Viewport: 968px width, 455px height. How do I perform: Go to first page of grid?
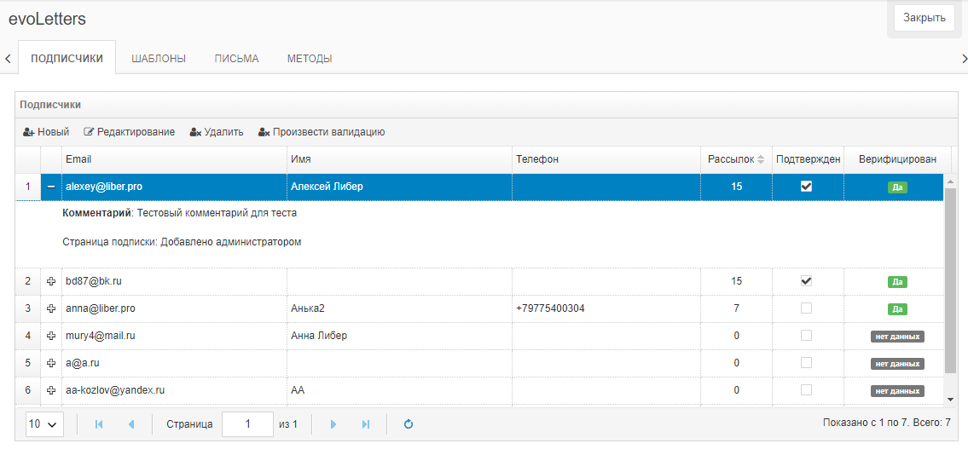tap(99, 424)
